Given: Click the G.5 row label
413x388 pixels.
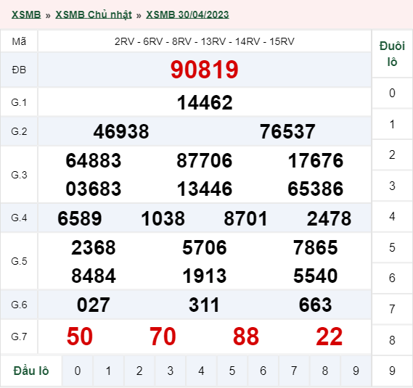Looking at the screenshot, I should click(19, 261).
